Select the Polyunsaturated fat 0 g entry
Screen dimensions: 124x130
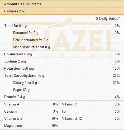[x=31, y=40]
